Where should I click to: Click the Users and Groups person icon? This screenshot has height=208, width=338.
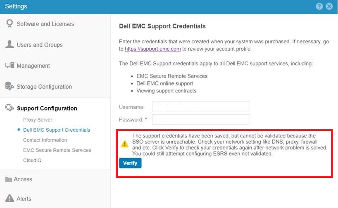point(10,45)
